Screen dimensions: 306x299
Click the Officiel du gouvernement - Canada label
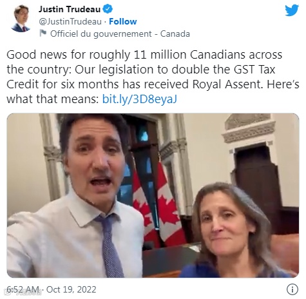(120, 34)
